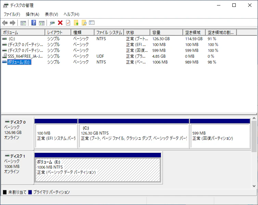Click the checklist settings toolbar icon
The image size is (258, 205).
[x=92, y=23]
